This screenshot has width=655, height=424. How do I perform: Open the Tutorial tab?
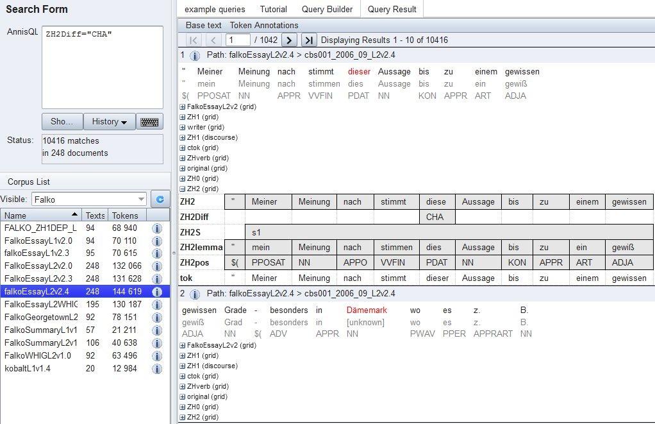point(273,9)
